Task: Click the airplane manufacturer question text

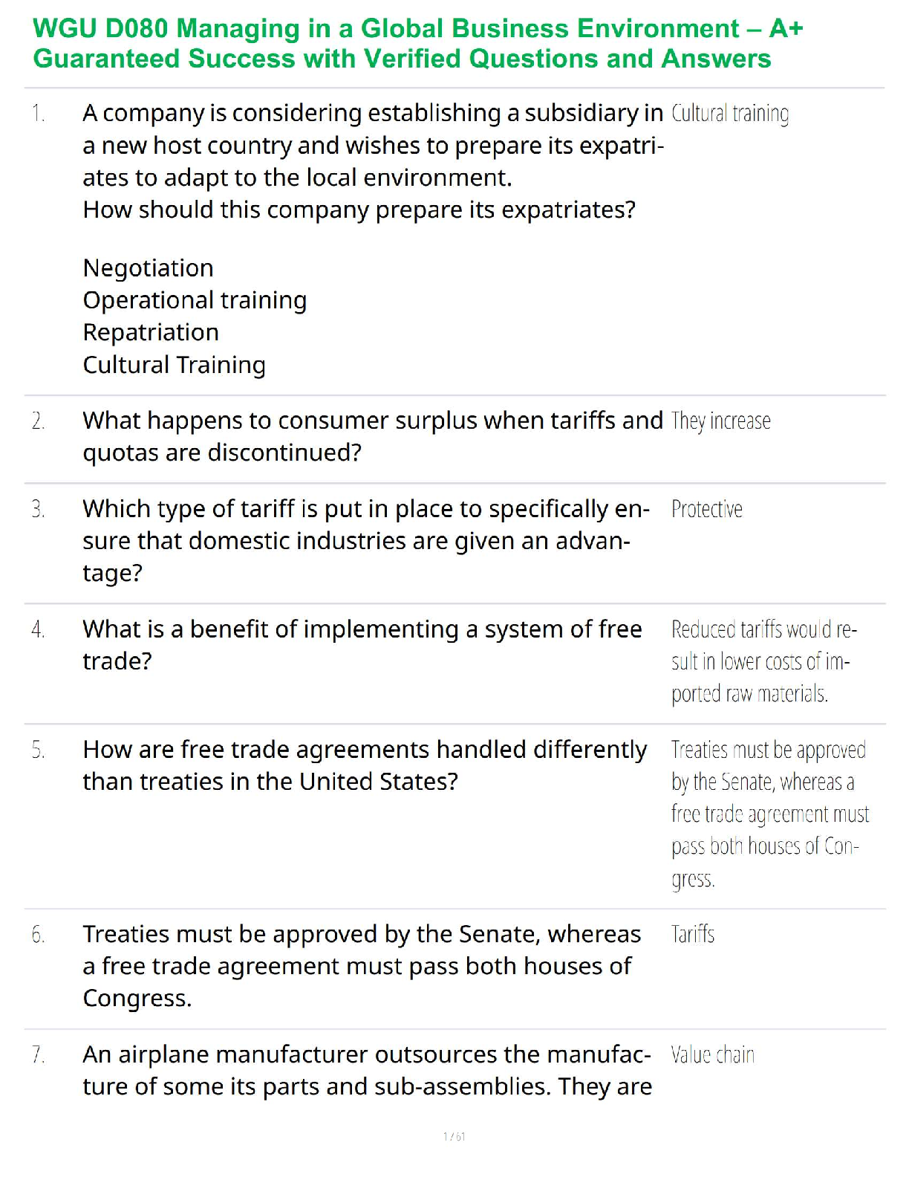Action: (x=367, y=1070)
